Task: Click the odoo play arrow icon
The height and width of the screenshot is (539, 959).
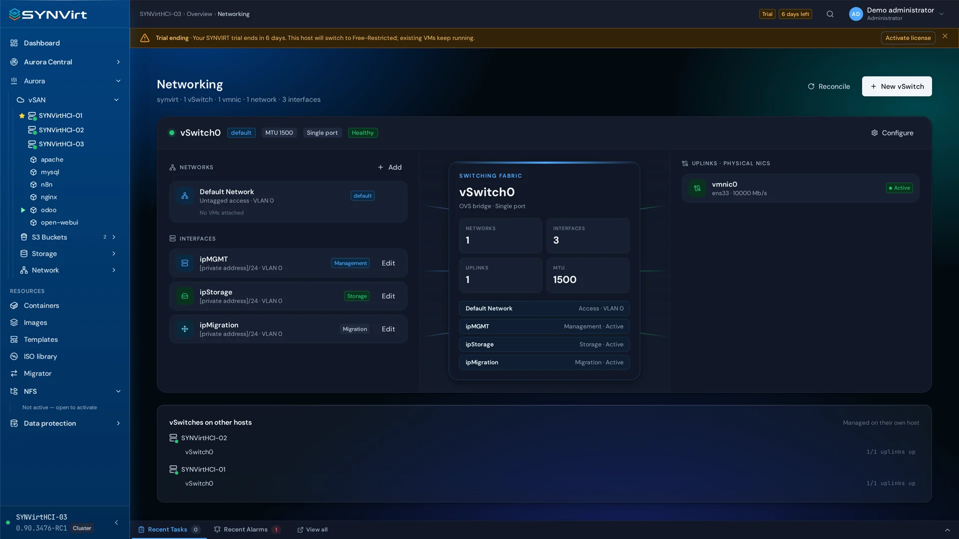Action: (23, 210)
